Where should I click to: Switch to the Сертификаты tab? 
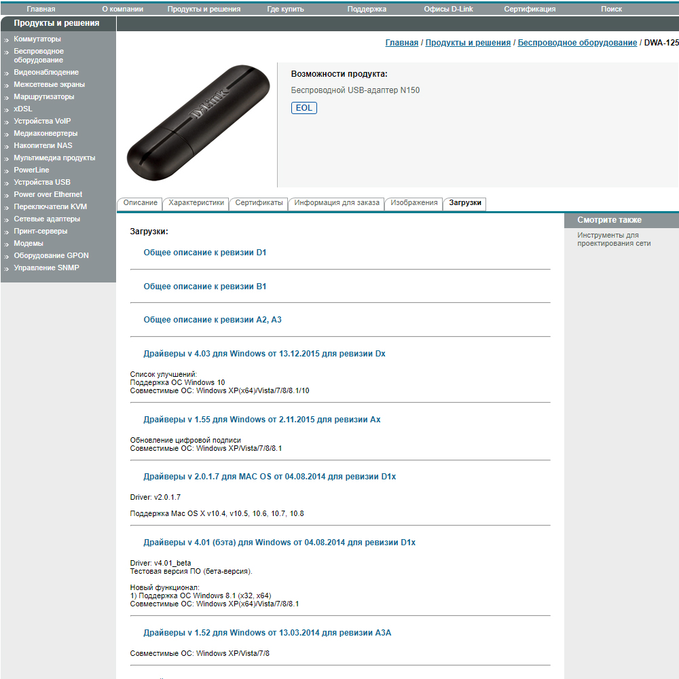[x=259, y=202]
